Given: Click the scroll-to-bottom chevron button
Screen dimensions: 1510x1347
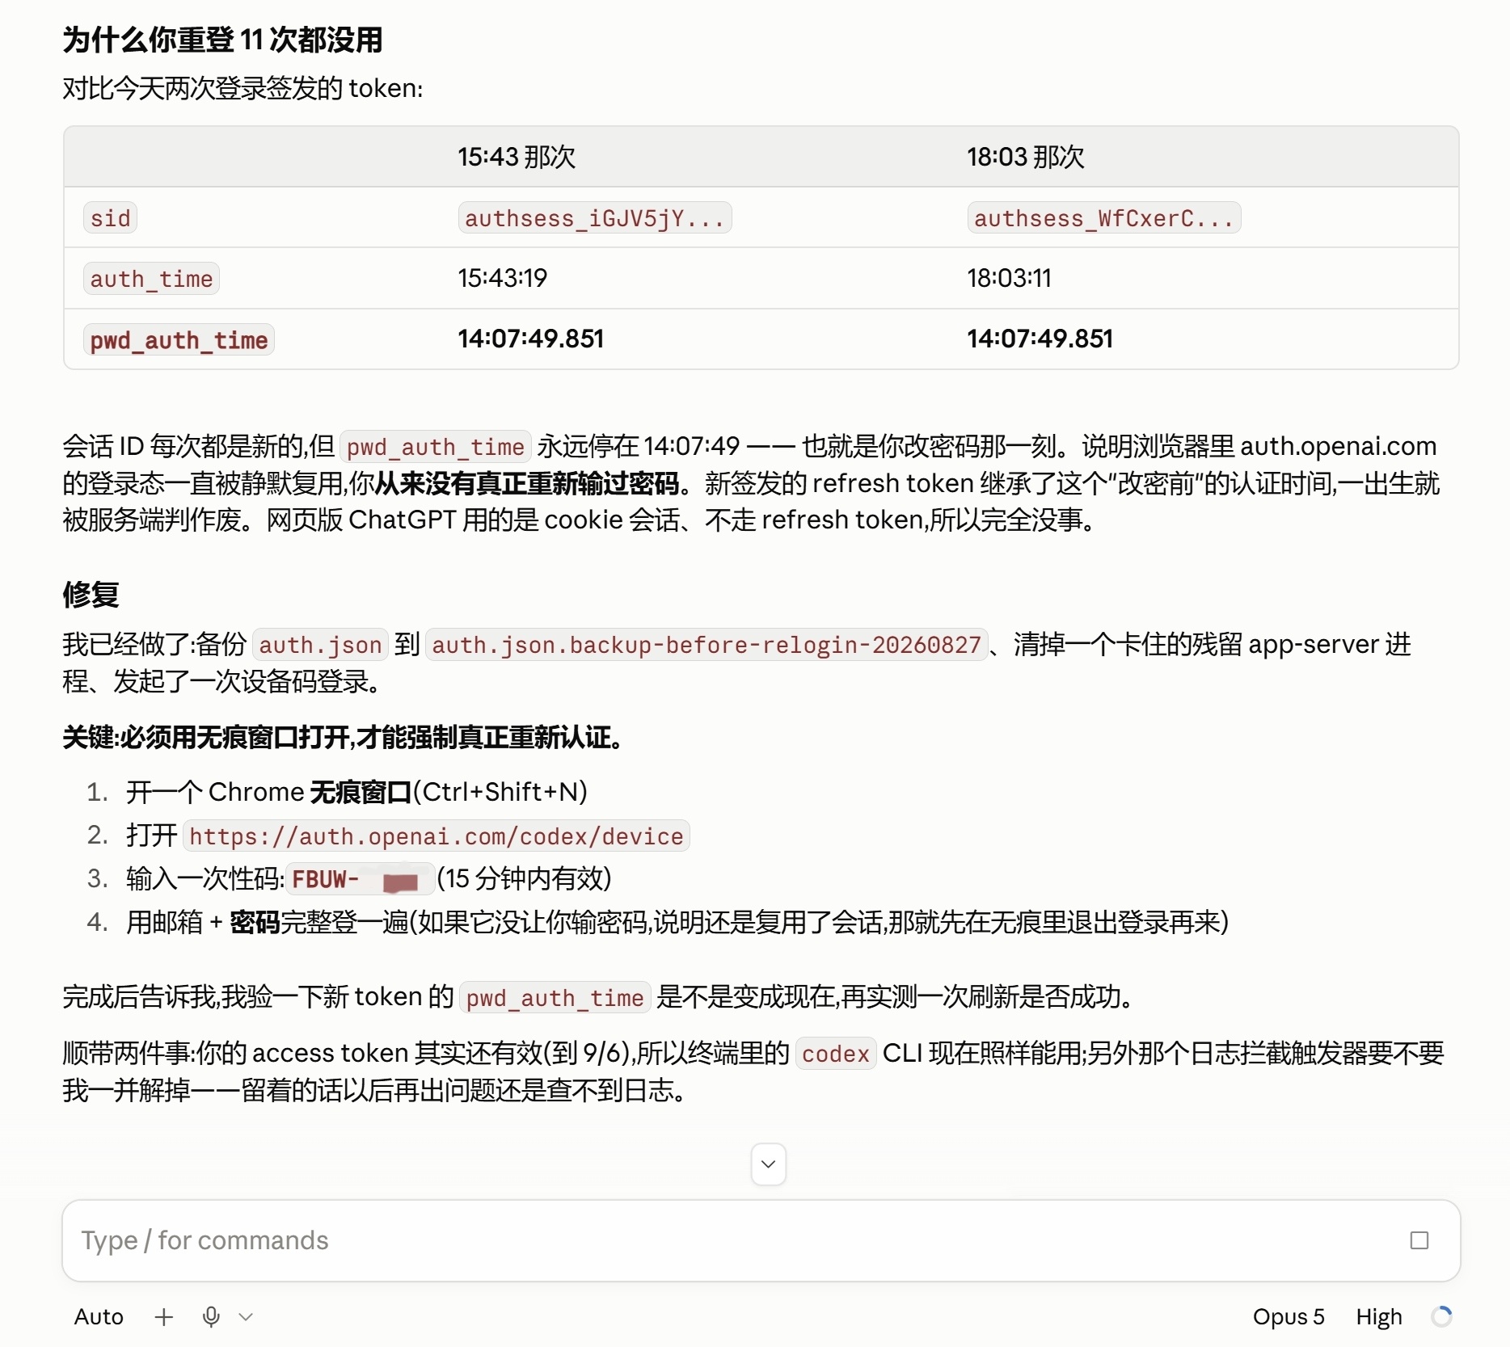Looking at the screenshot, I should pos(768,1164).
